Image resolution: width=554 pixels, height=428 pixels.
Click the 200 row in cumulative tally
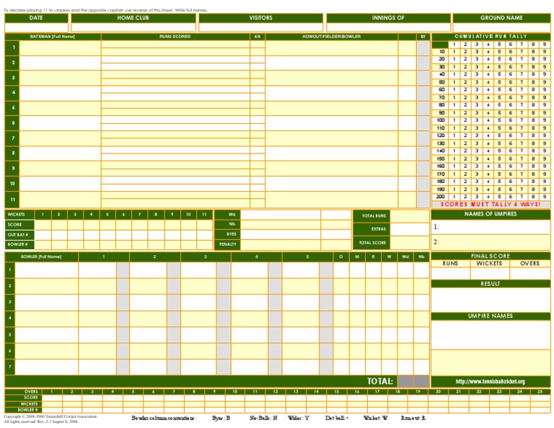491,197
